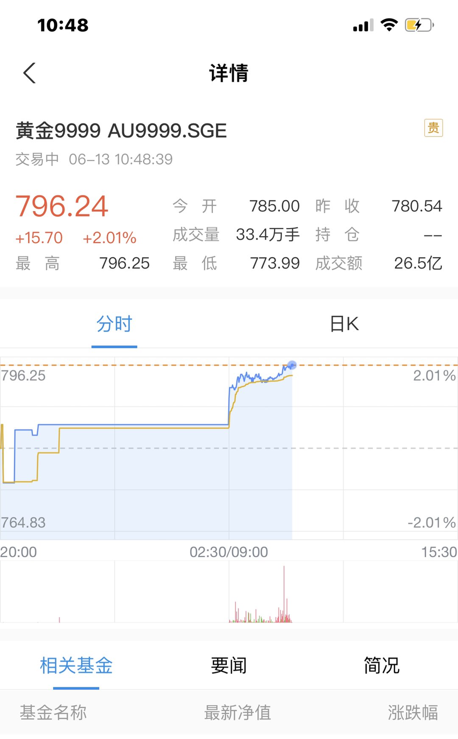
Task: Tap the 涨跌幅 column header
Action: (x=412, y=713)
